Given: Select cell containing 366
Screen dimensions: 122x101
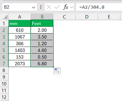Looking at the screenshot, I should [x=20, y=44].
